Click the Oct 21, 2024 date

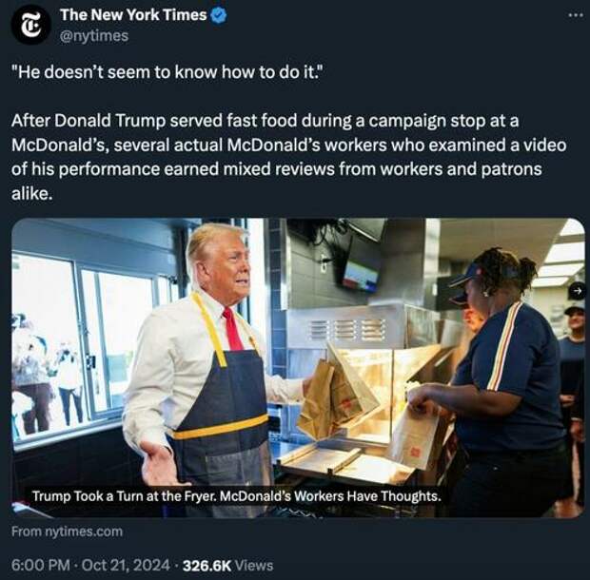pos(126,565)
